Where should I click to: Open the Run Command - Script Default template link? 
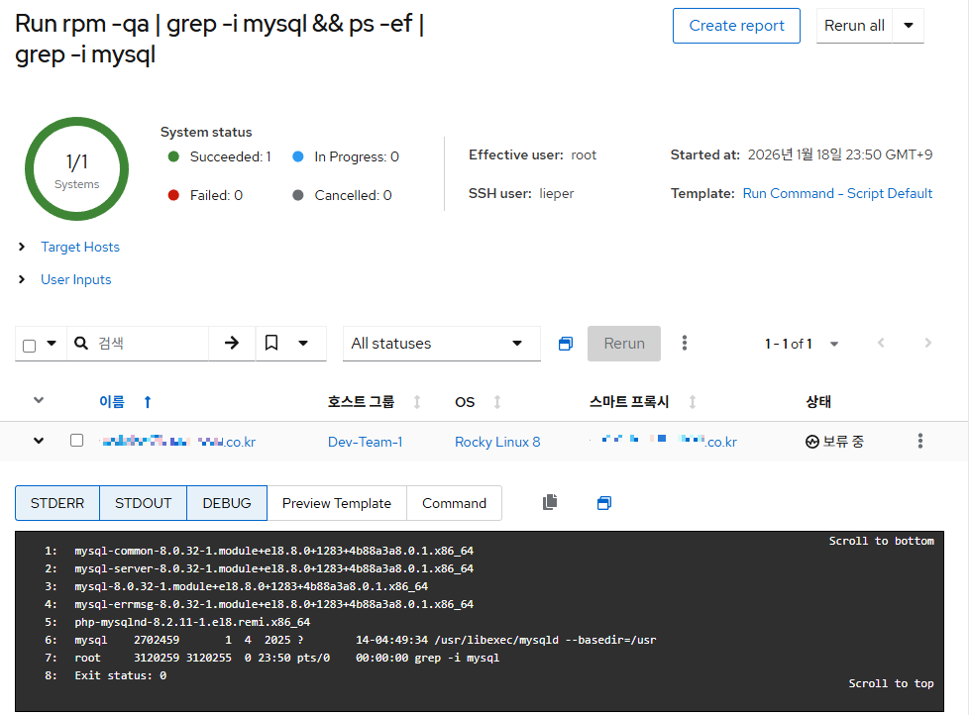(837, 193)
